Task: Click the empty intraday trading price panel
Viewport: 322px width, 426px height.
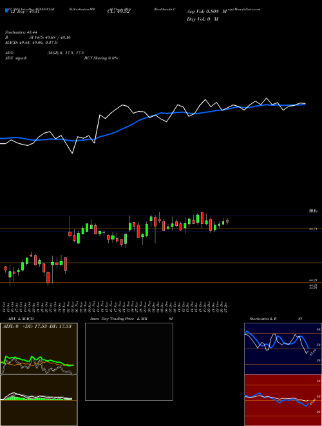Action: pyautogui.click(x=129, y=361)
